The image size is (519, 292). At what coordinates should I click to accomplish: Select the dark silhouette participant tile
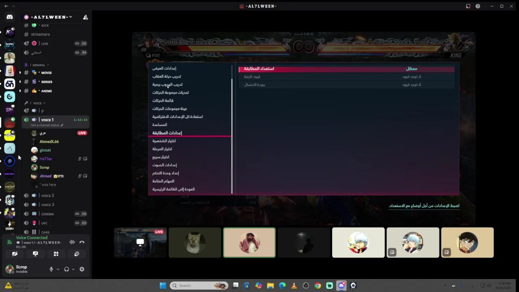(x=304, y=243)
